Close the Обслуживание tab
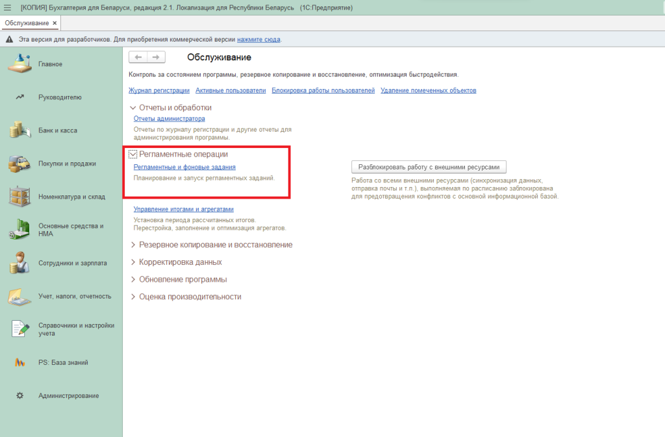This screenshot has height=437, width=665. click(x=55, y=23)
